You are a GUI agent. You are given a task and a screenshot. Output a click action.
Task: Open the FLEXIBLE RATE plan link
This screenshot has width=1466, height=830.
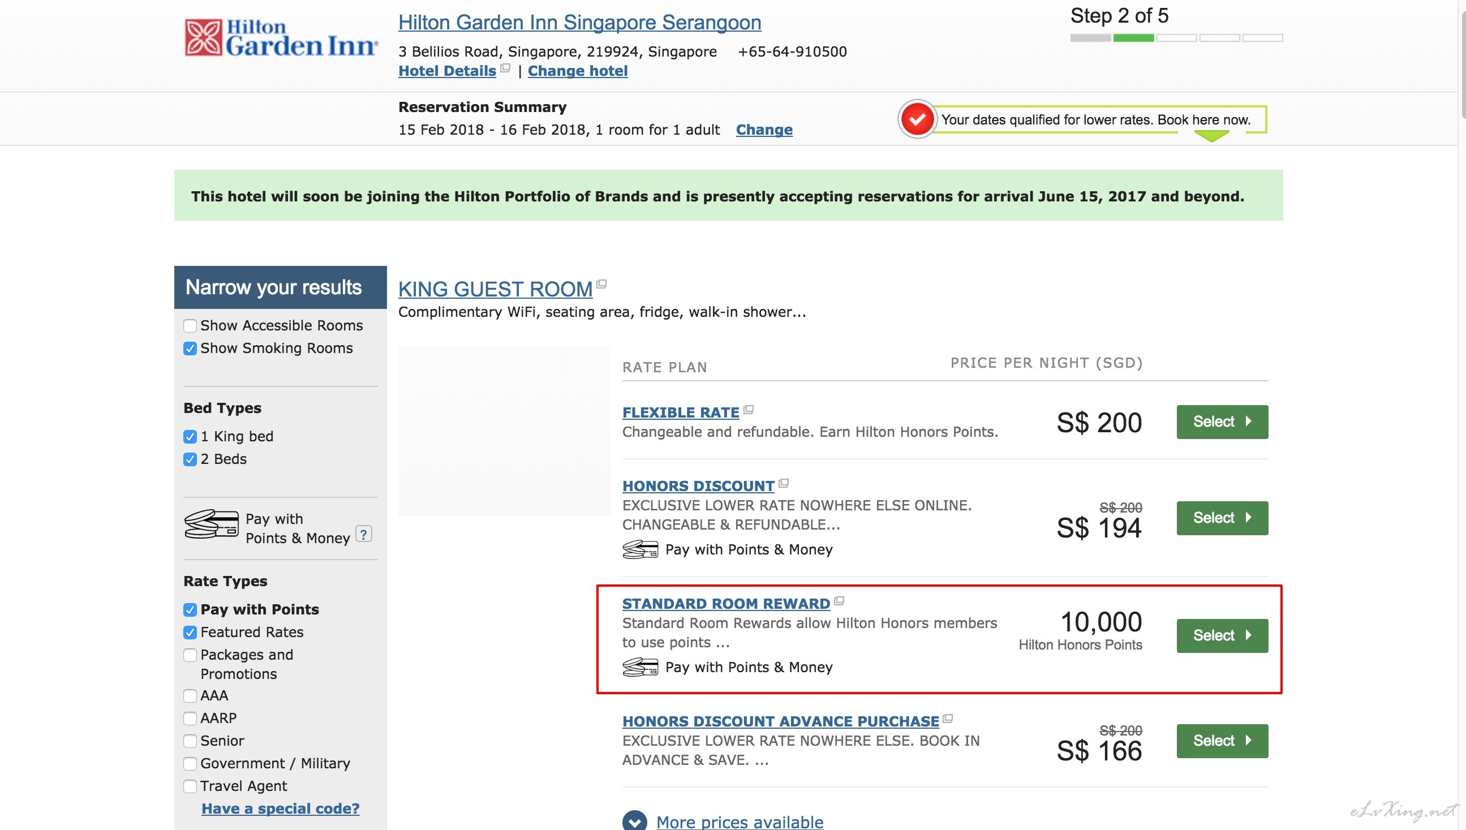[681, 412]
